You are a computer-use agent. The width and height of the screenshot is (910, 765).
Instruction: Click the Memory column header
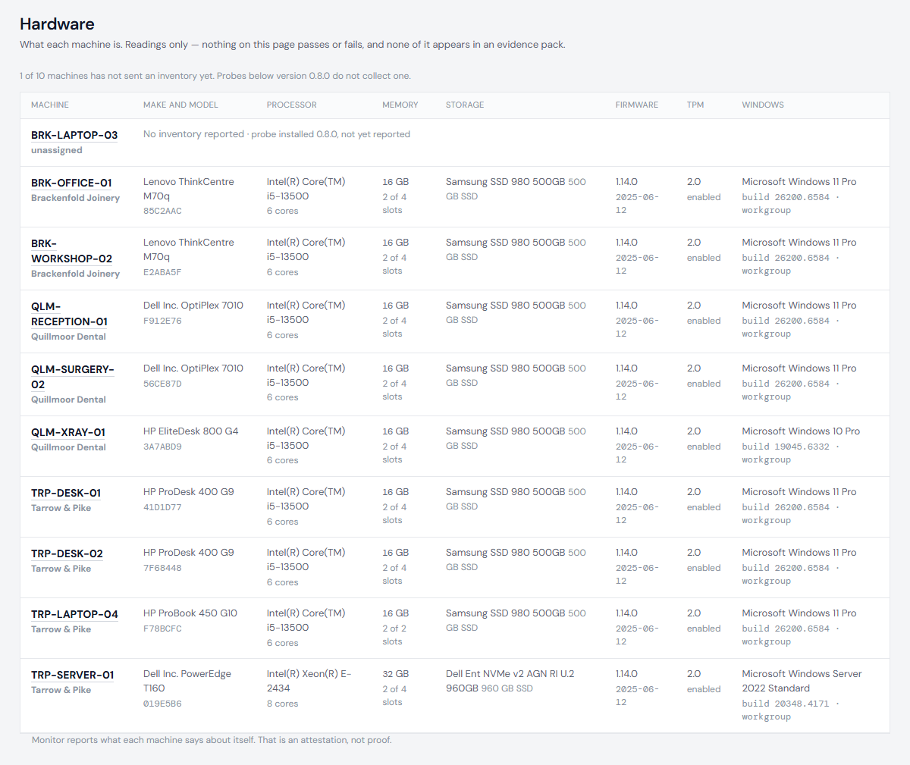coord(400,105)
